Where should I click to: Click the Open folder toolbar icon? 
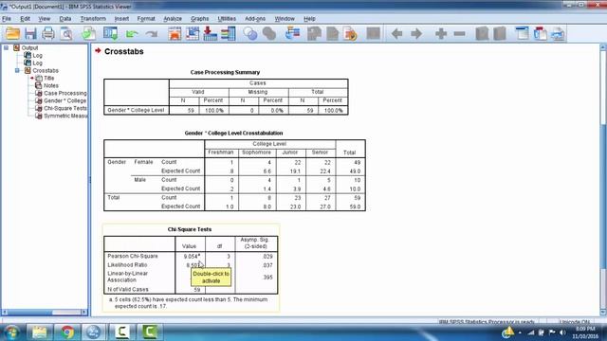tap(12, 34)
